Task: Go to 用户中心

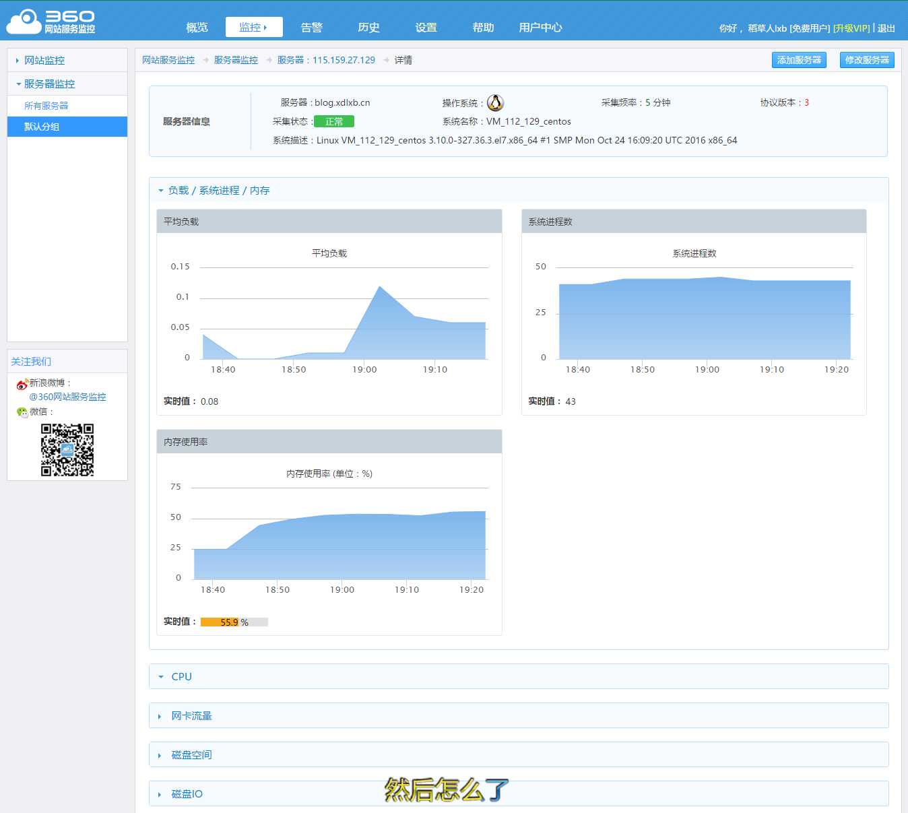Action: pos(540,28)
